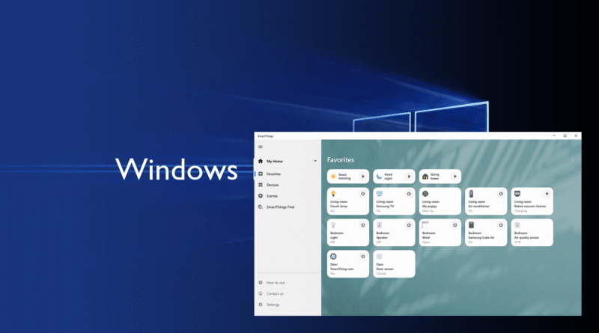Image resolution: width=599 pixels, height=333 pixels.
Task: Click the Samsung TV device icon
Action: click(380, 194)
